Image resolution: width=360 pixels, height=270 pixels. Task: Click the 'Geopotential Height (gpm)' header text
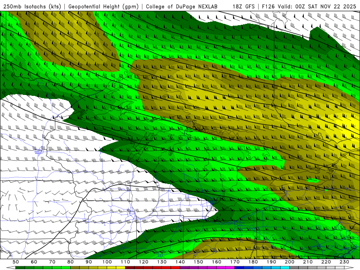pos(103,7)
